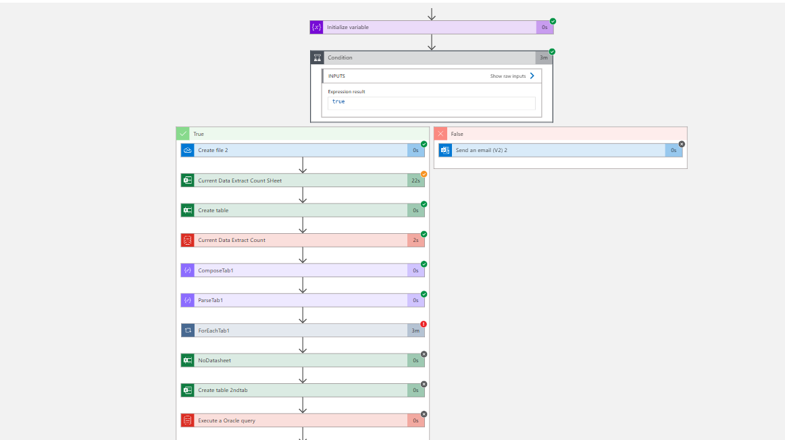The width and height of the screenshot is (785, 440).
Task: Click the Oracle icon on Current Data Extract Count
Action: click(187, 240)
